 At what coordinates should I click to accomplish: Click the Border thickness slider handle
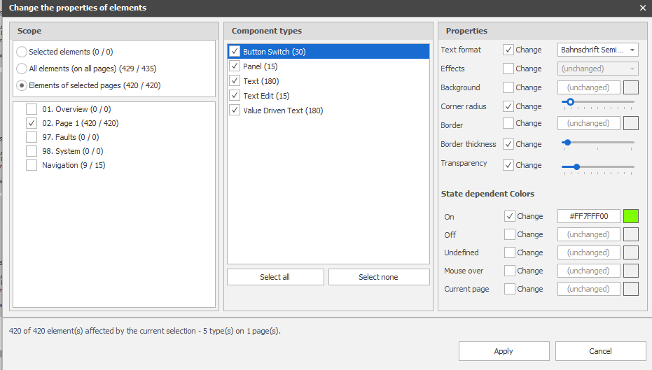click(x=567, y=143)
